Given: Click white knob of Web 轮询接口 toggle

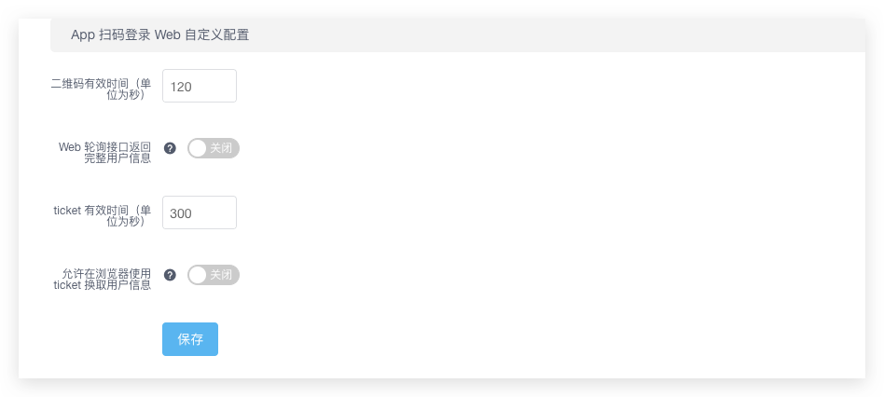Looking at the screenshot, I should click(x=198, y=148).
